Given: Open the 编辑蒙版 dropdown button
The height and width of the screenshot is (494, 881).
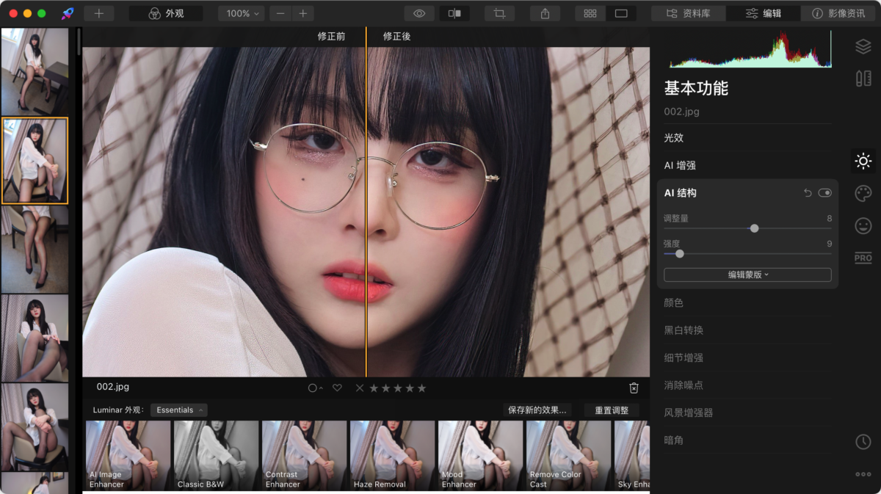Looking at the screenshot, I should click(747, 275).
